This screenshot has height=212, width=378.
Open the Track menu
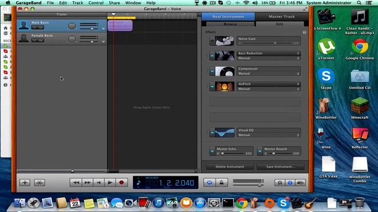pyautogui.click(x=77, y=3)
